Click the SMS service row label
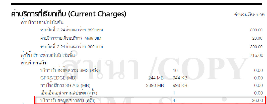This screenshot has width=267, height=104. coord(70,70)
